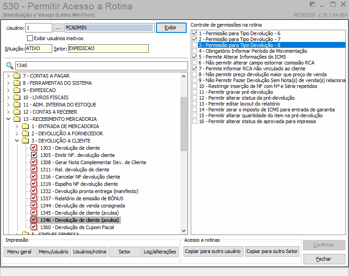Open Log/alterações report

pos(160,252)
